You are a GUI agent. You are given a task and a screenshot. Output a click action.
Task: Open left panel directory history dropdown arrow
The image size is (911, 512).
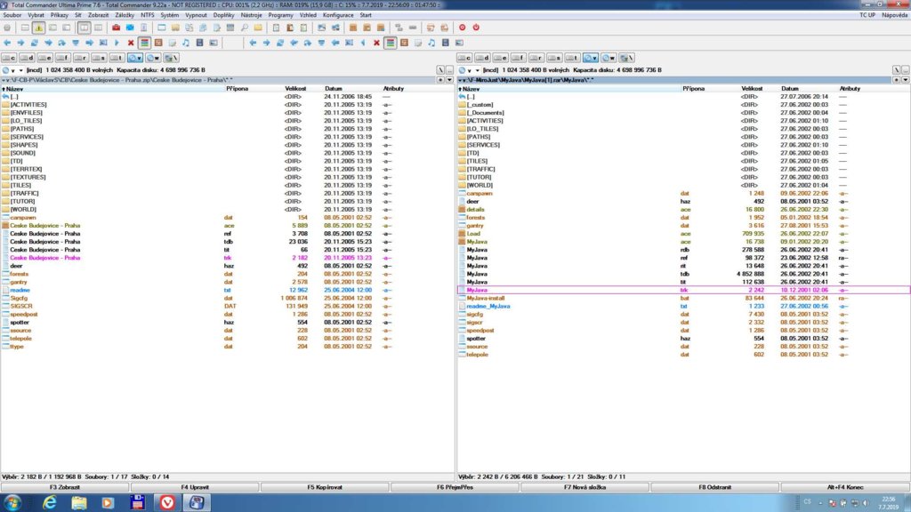click(x=449, y=79)
